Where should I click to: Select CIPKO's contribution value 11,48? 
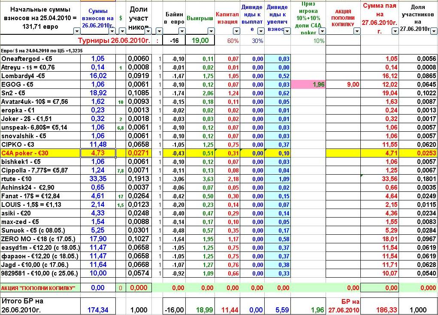[x=98, y=145]
